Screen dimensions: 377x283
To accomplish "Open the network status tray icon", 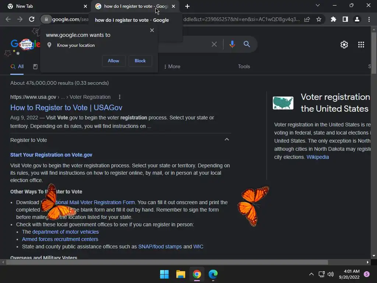I will click(x=321, y=274).
